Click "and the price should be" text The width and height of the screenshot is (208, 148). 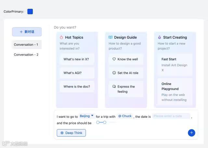[x=74, y=123]
